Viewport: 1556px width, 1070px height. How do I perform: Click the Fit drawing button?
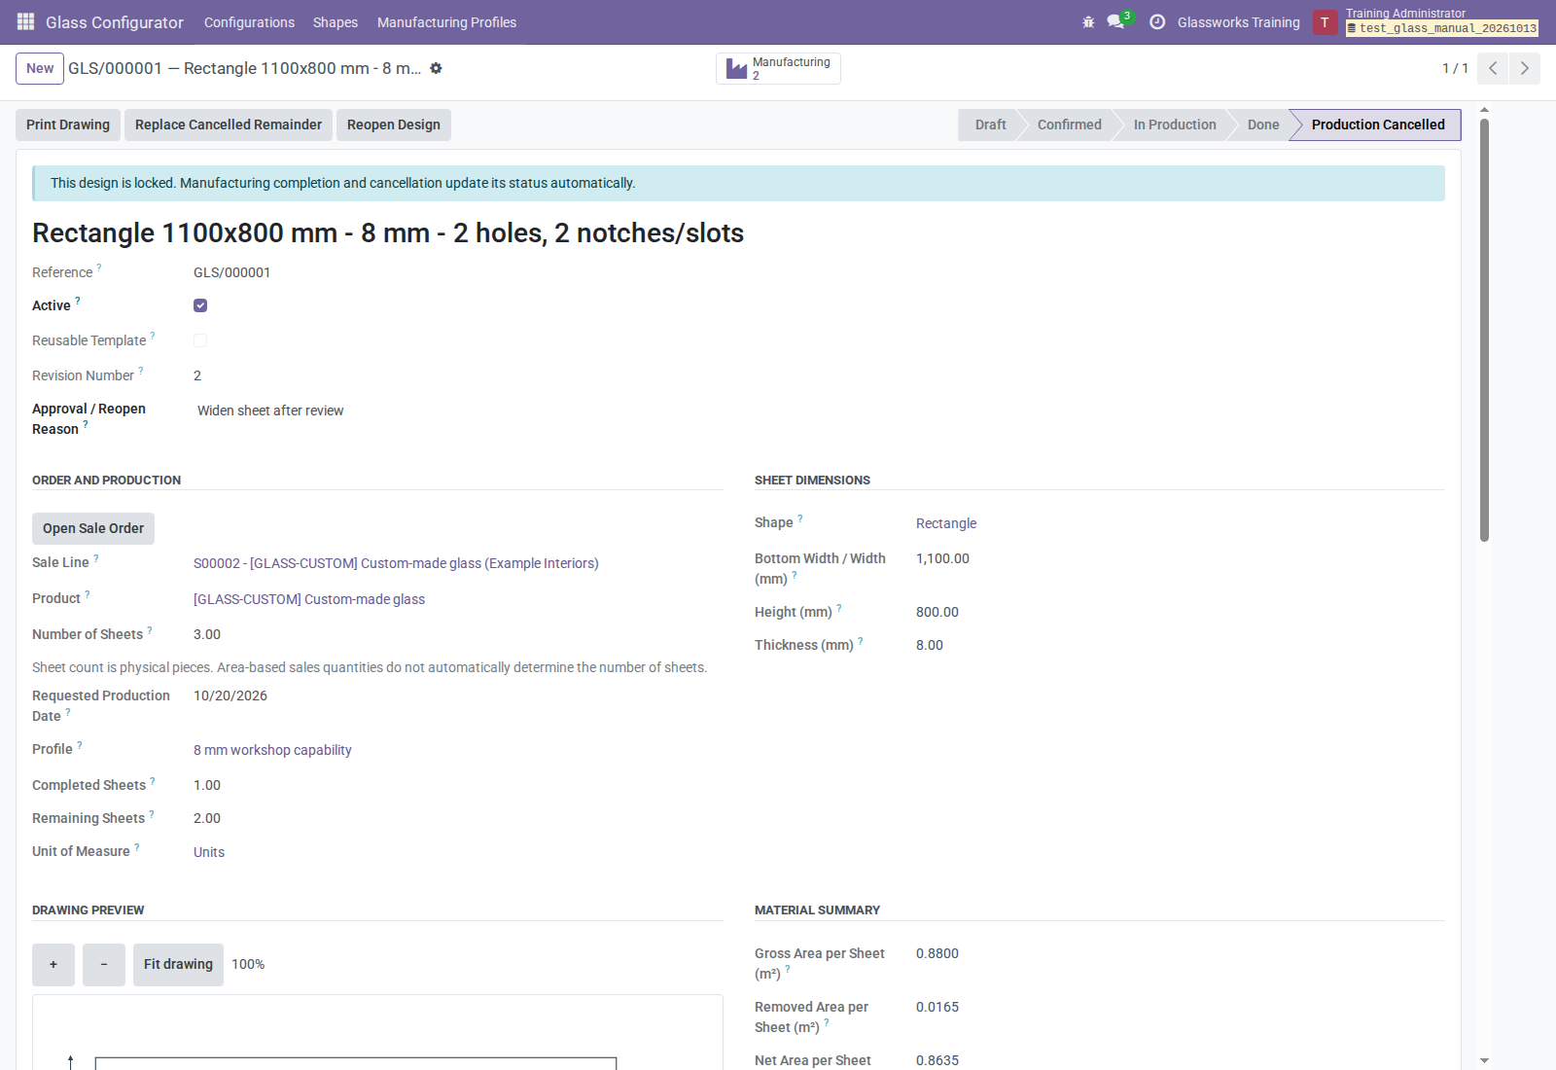(178, 965)
